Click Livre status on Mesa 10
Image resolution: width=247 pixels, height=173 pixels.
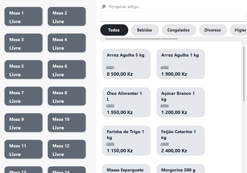pos(58,128)
